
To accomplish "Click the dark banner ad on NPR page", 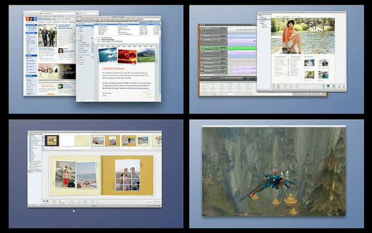I will point(57,71).
